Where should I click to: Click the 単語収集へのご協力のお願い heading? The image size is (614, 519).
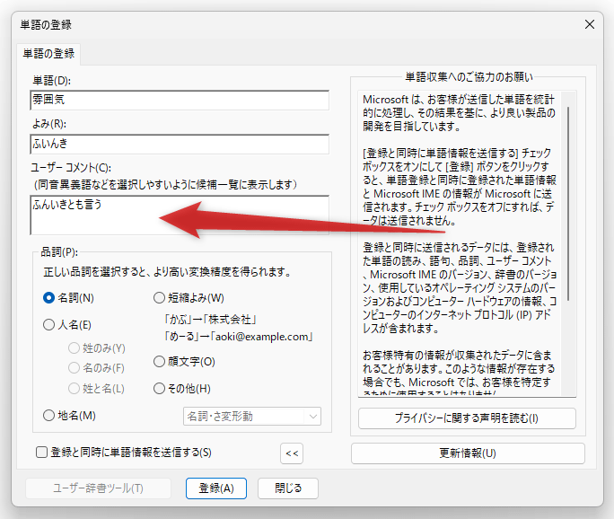tap(469, 77)
